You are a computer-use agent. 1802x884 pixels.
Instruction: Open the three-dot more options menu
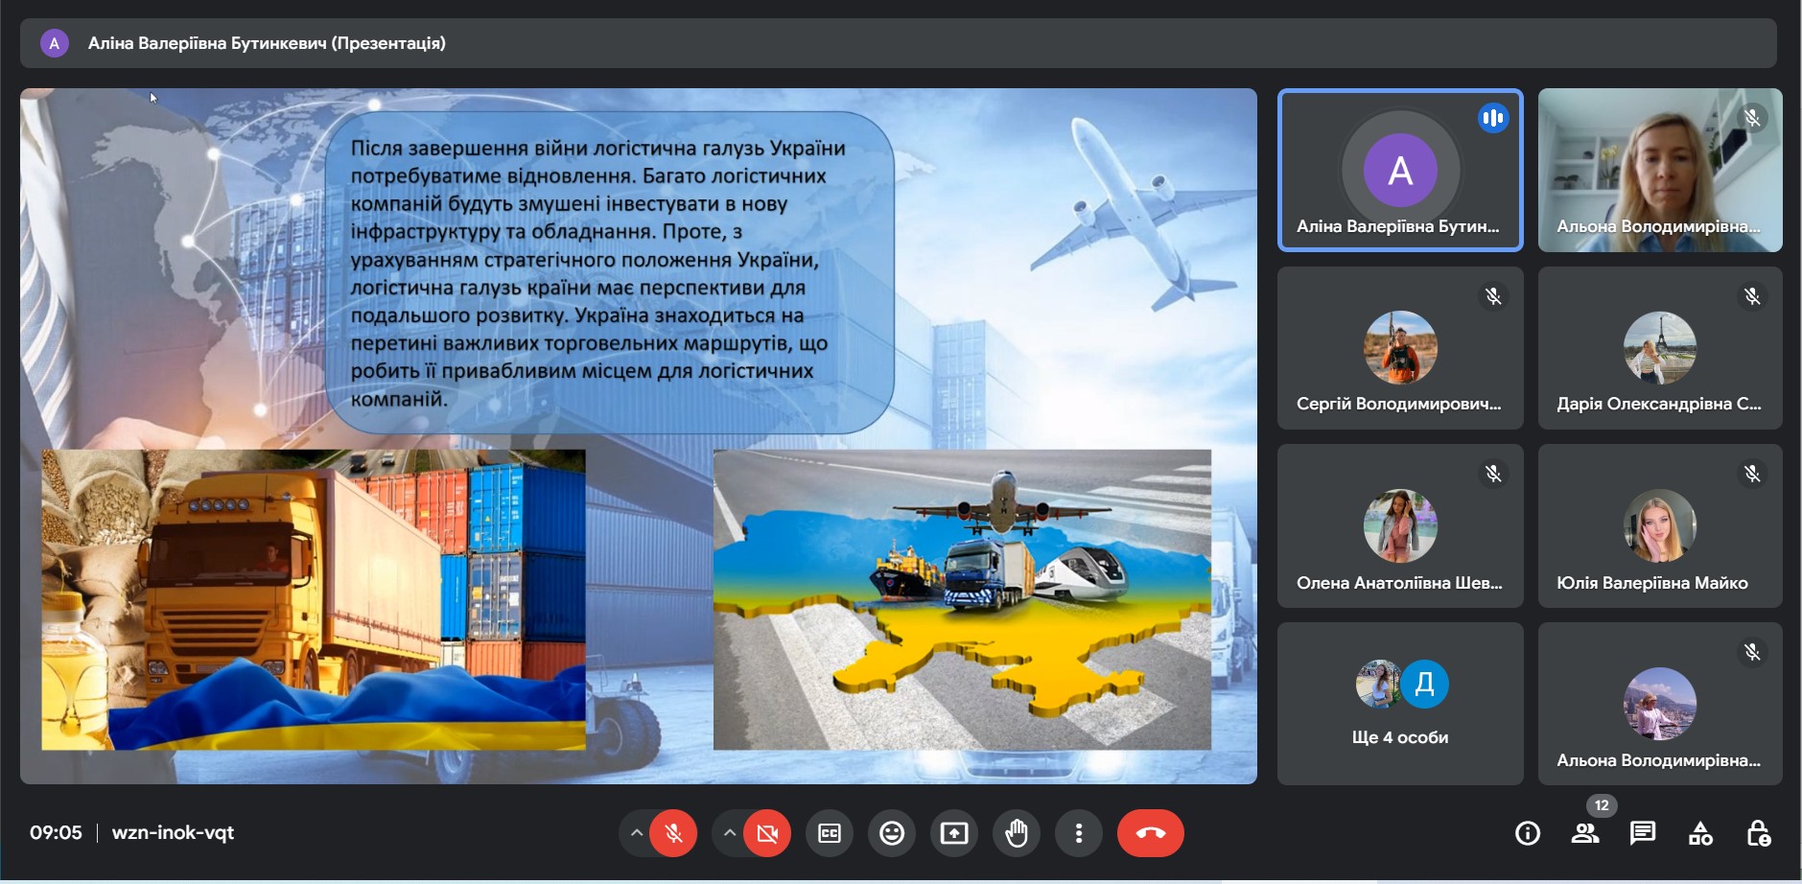tap(1079, 833)
